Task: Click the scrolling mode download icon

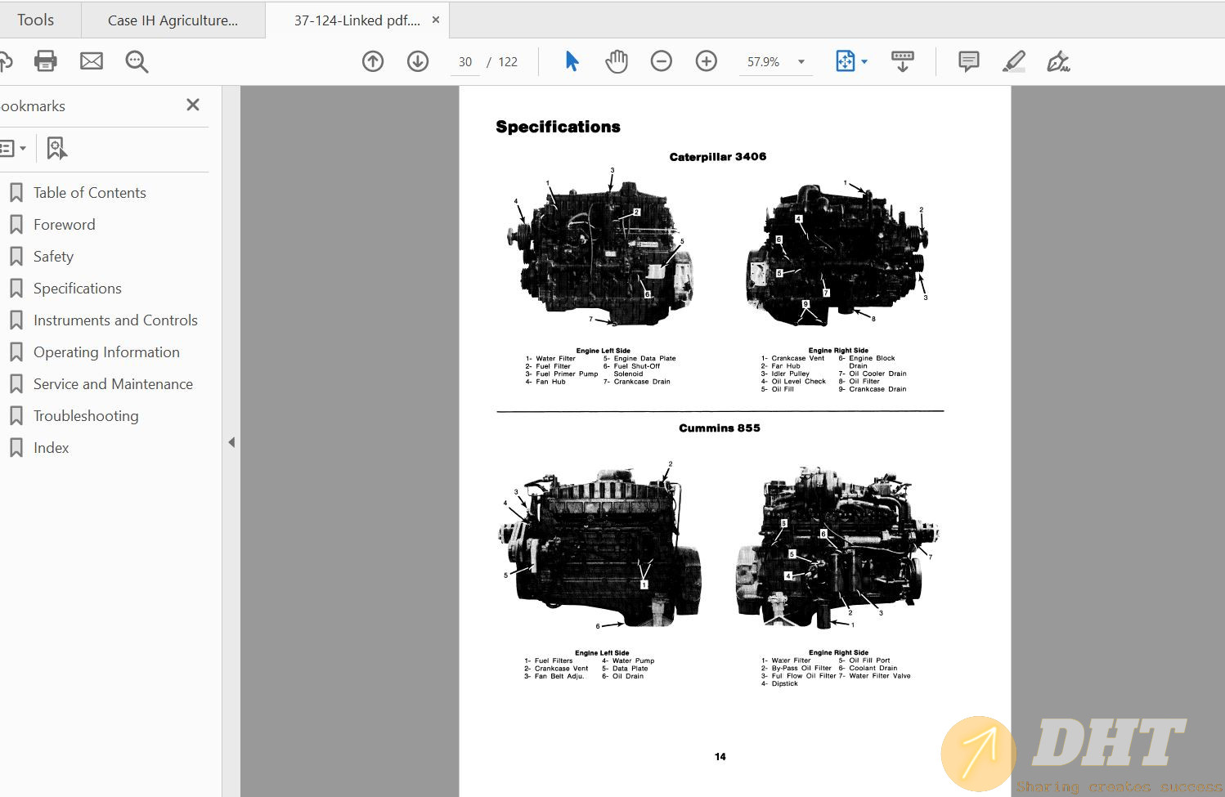Action: pyautogui.click(x=903, y=61)
